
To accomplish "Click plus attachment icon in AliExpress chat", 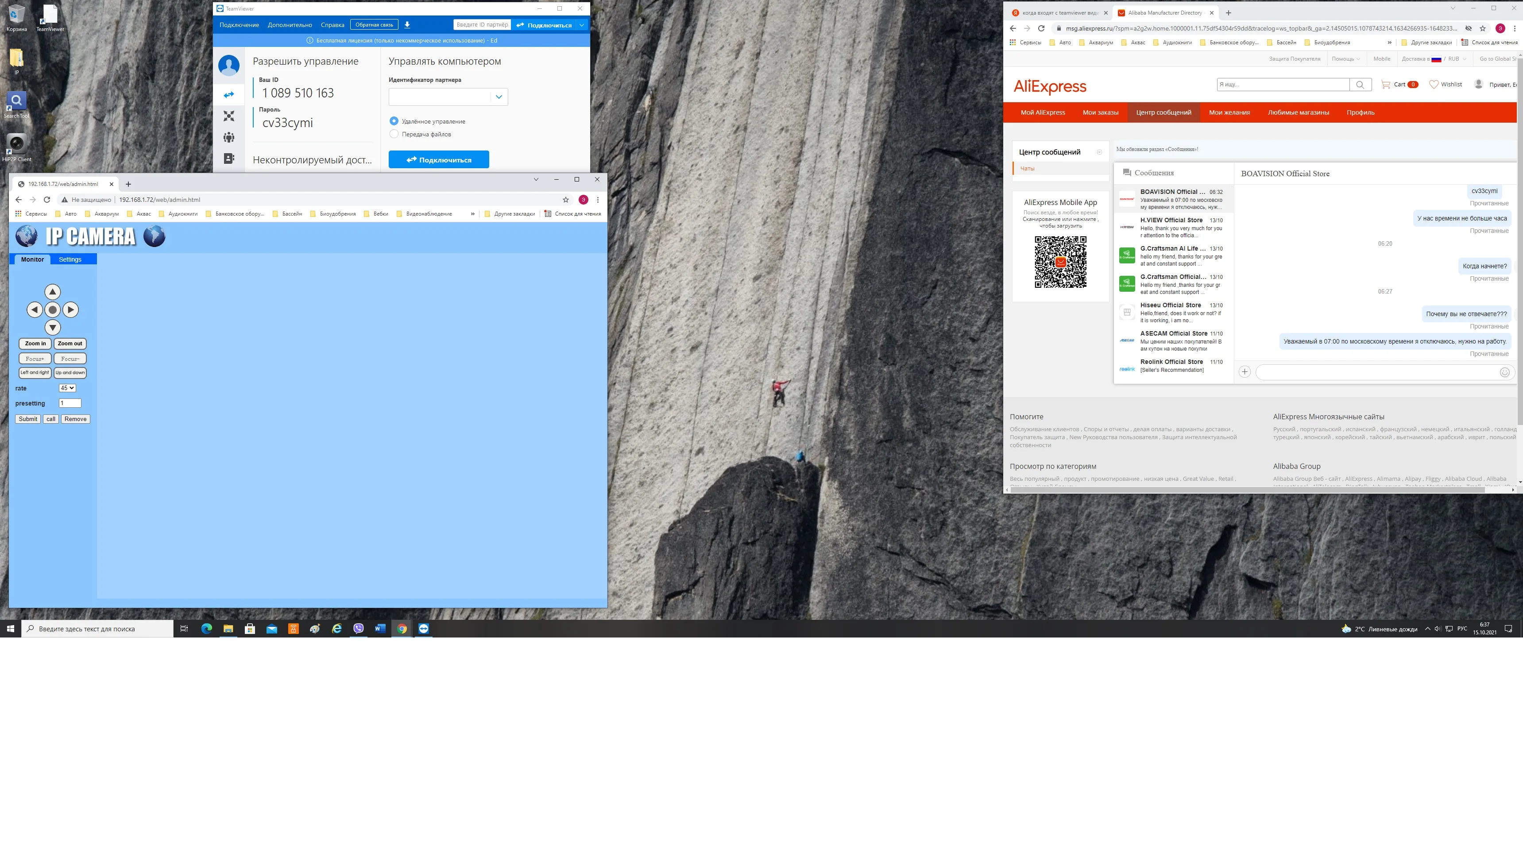I will click(x=1245, y=372).
